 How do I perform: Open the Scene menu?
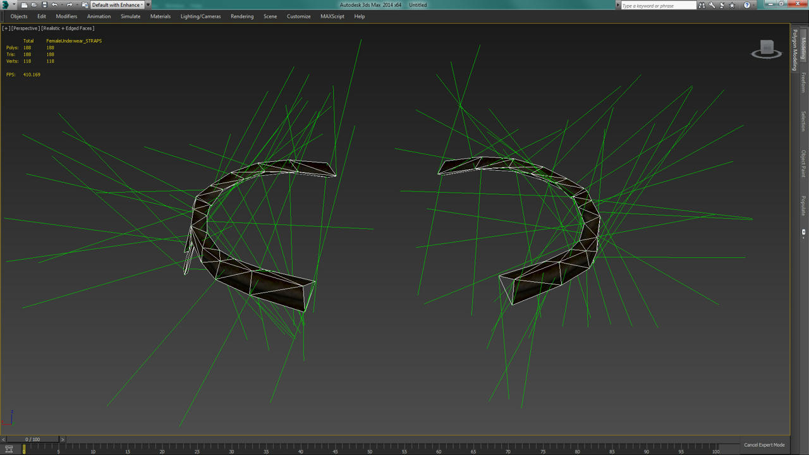270,16
